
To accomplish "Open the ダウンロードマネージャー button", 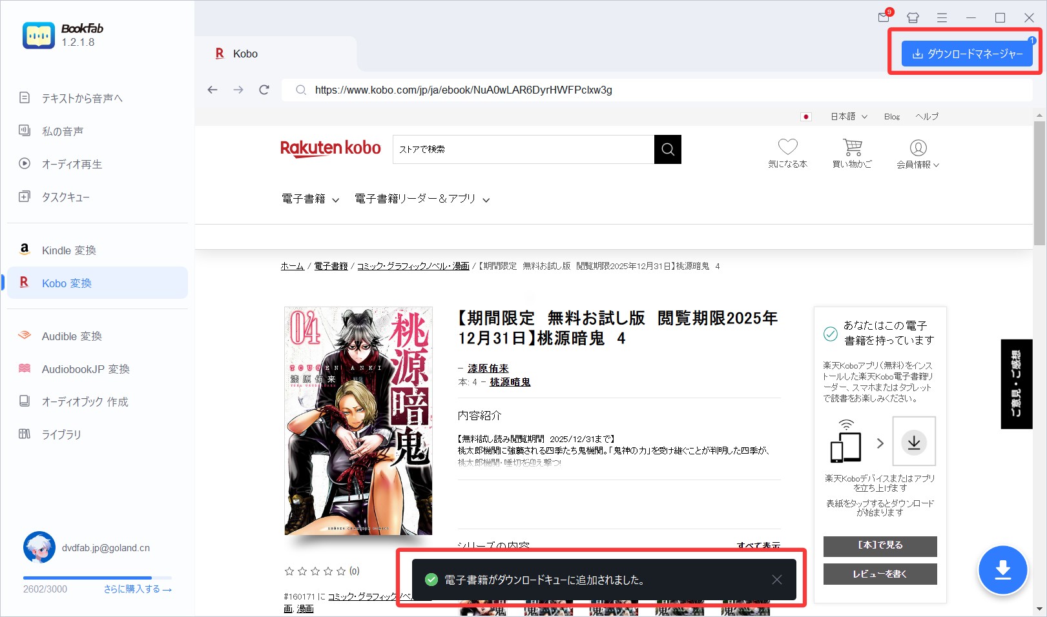I will point(967,54).
